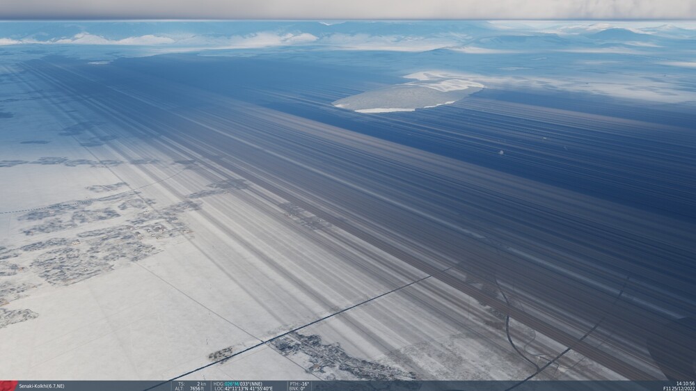Screen dimensions: 696x391
Task: Click the red coalition flag indicator
Action: coord(8,386)
